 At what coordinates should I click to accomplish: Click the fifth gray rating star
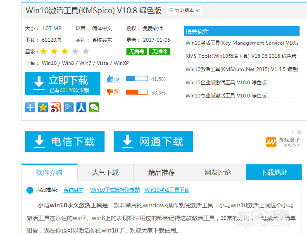point(86,52)
